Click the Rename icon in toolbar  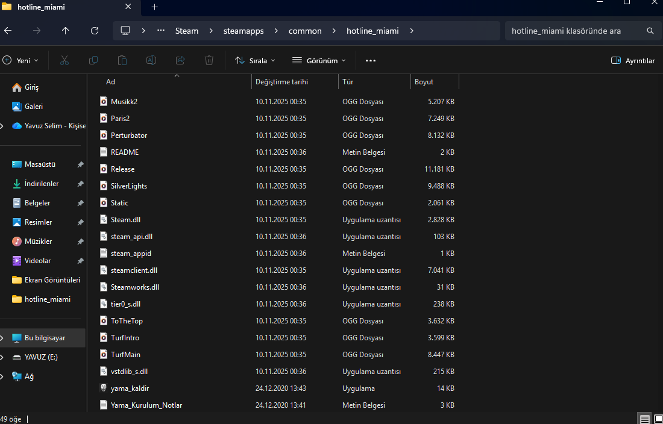click(x=151, y=60)
